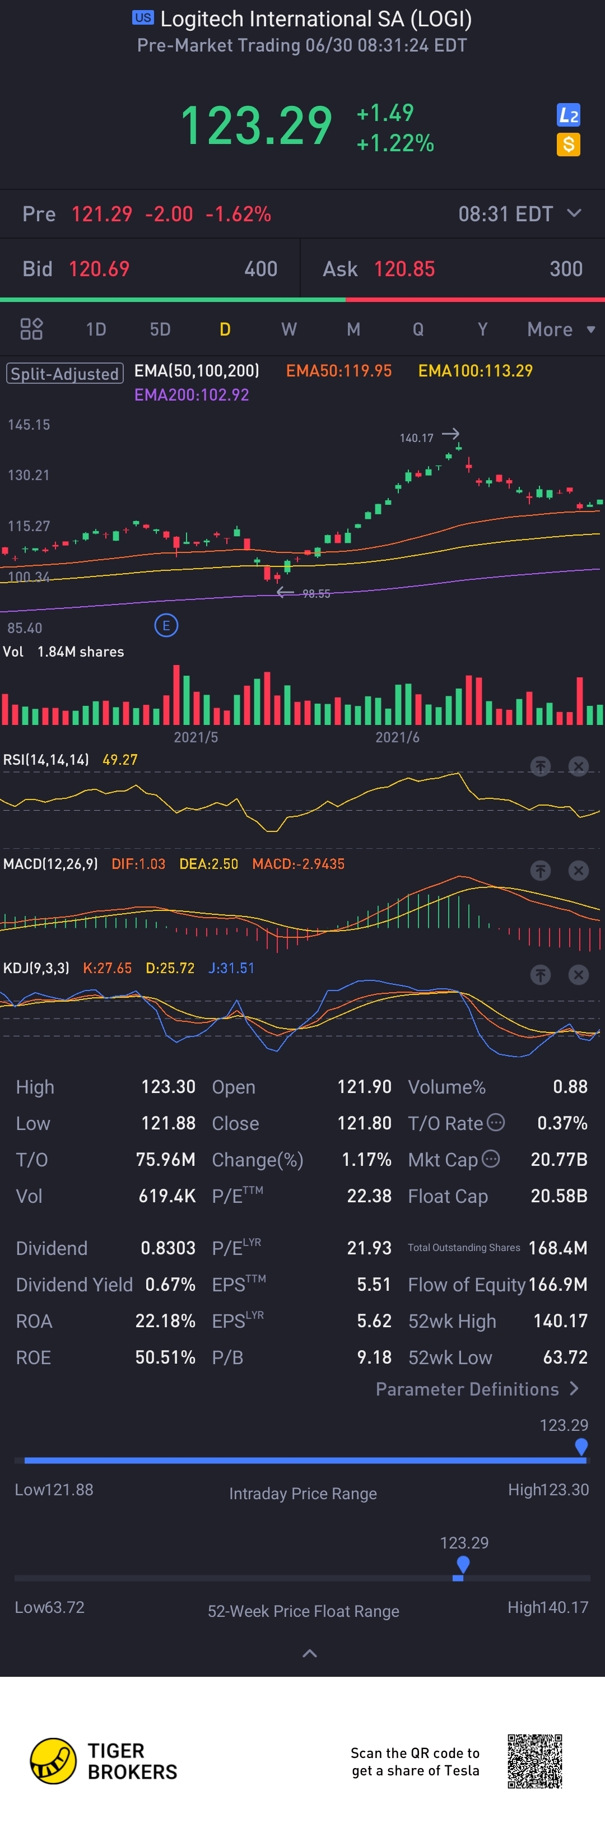This screenshot has height=1846, width=605.
Task: Tap the Logitech International SA (LOGI) title
Action: [316, 18]
